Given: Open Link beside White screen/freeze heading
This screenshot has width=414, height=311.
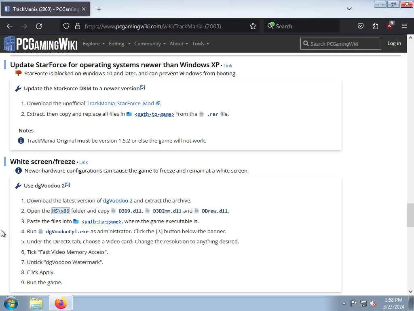Looking at the screenshot, I should click(x=83, y=162).
